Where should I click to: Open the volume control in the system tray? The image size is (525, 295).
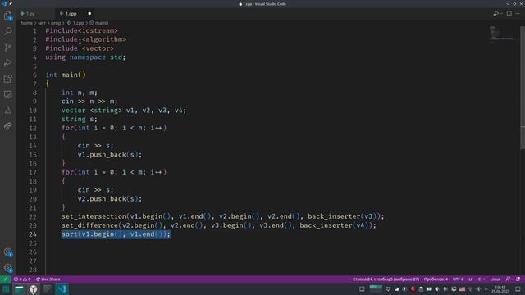(437, 289)
